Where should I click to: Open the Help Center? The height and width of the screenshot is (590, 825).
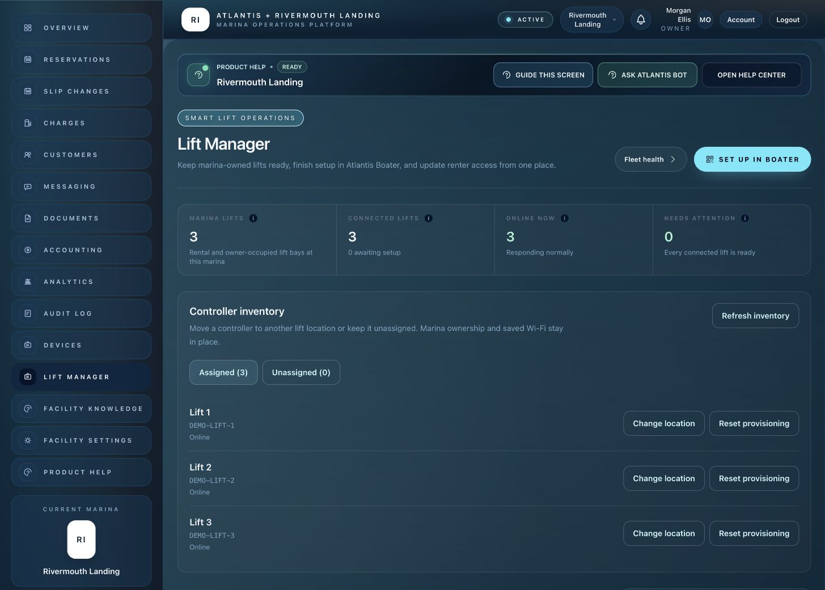coord(751,75)
